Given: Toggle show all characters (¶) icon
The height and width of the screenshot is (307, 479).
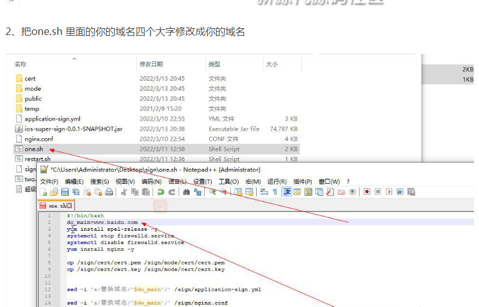Looking at the screenshot, I should tap(274, 192).
